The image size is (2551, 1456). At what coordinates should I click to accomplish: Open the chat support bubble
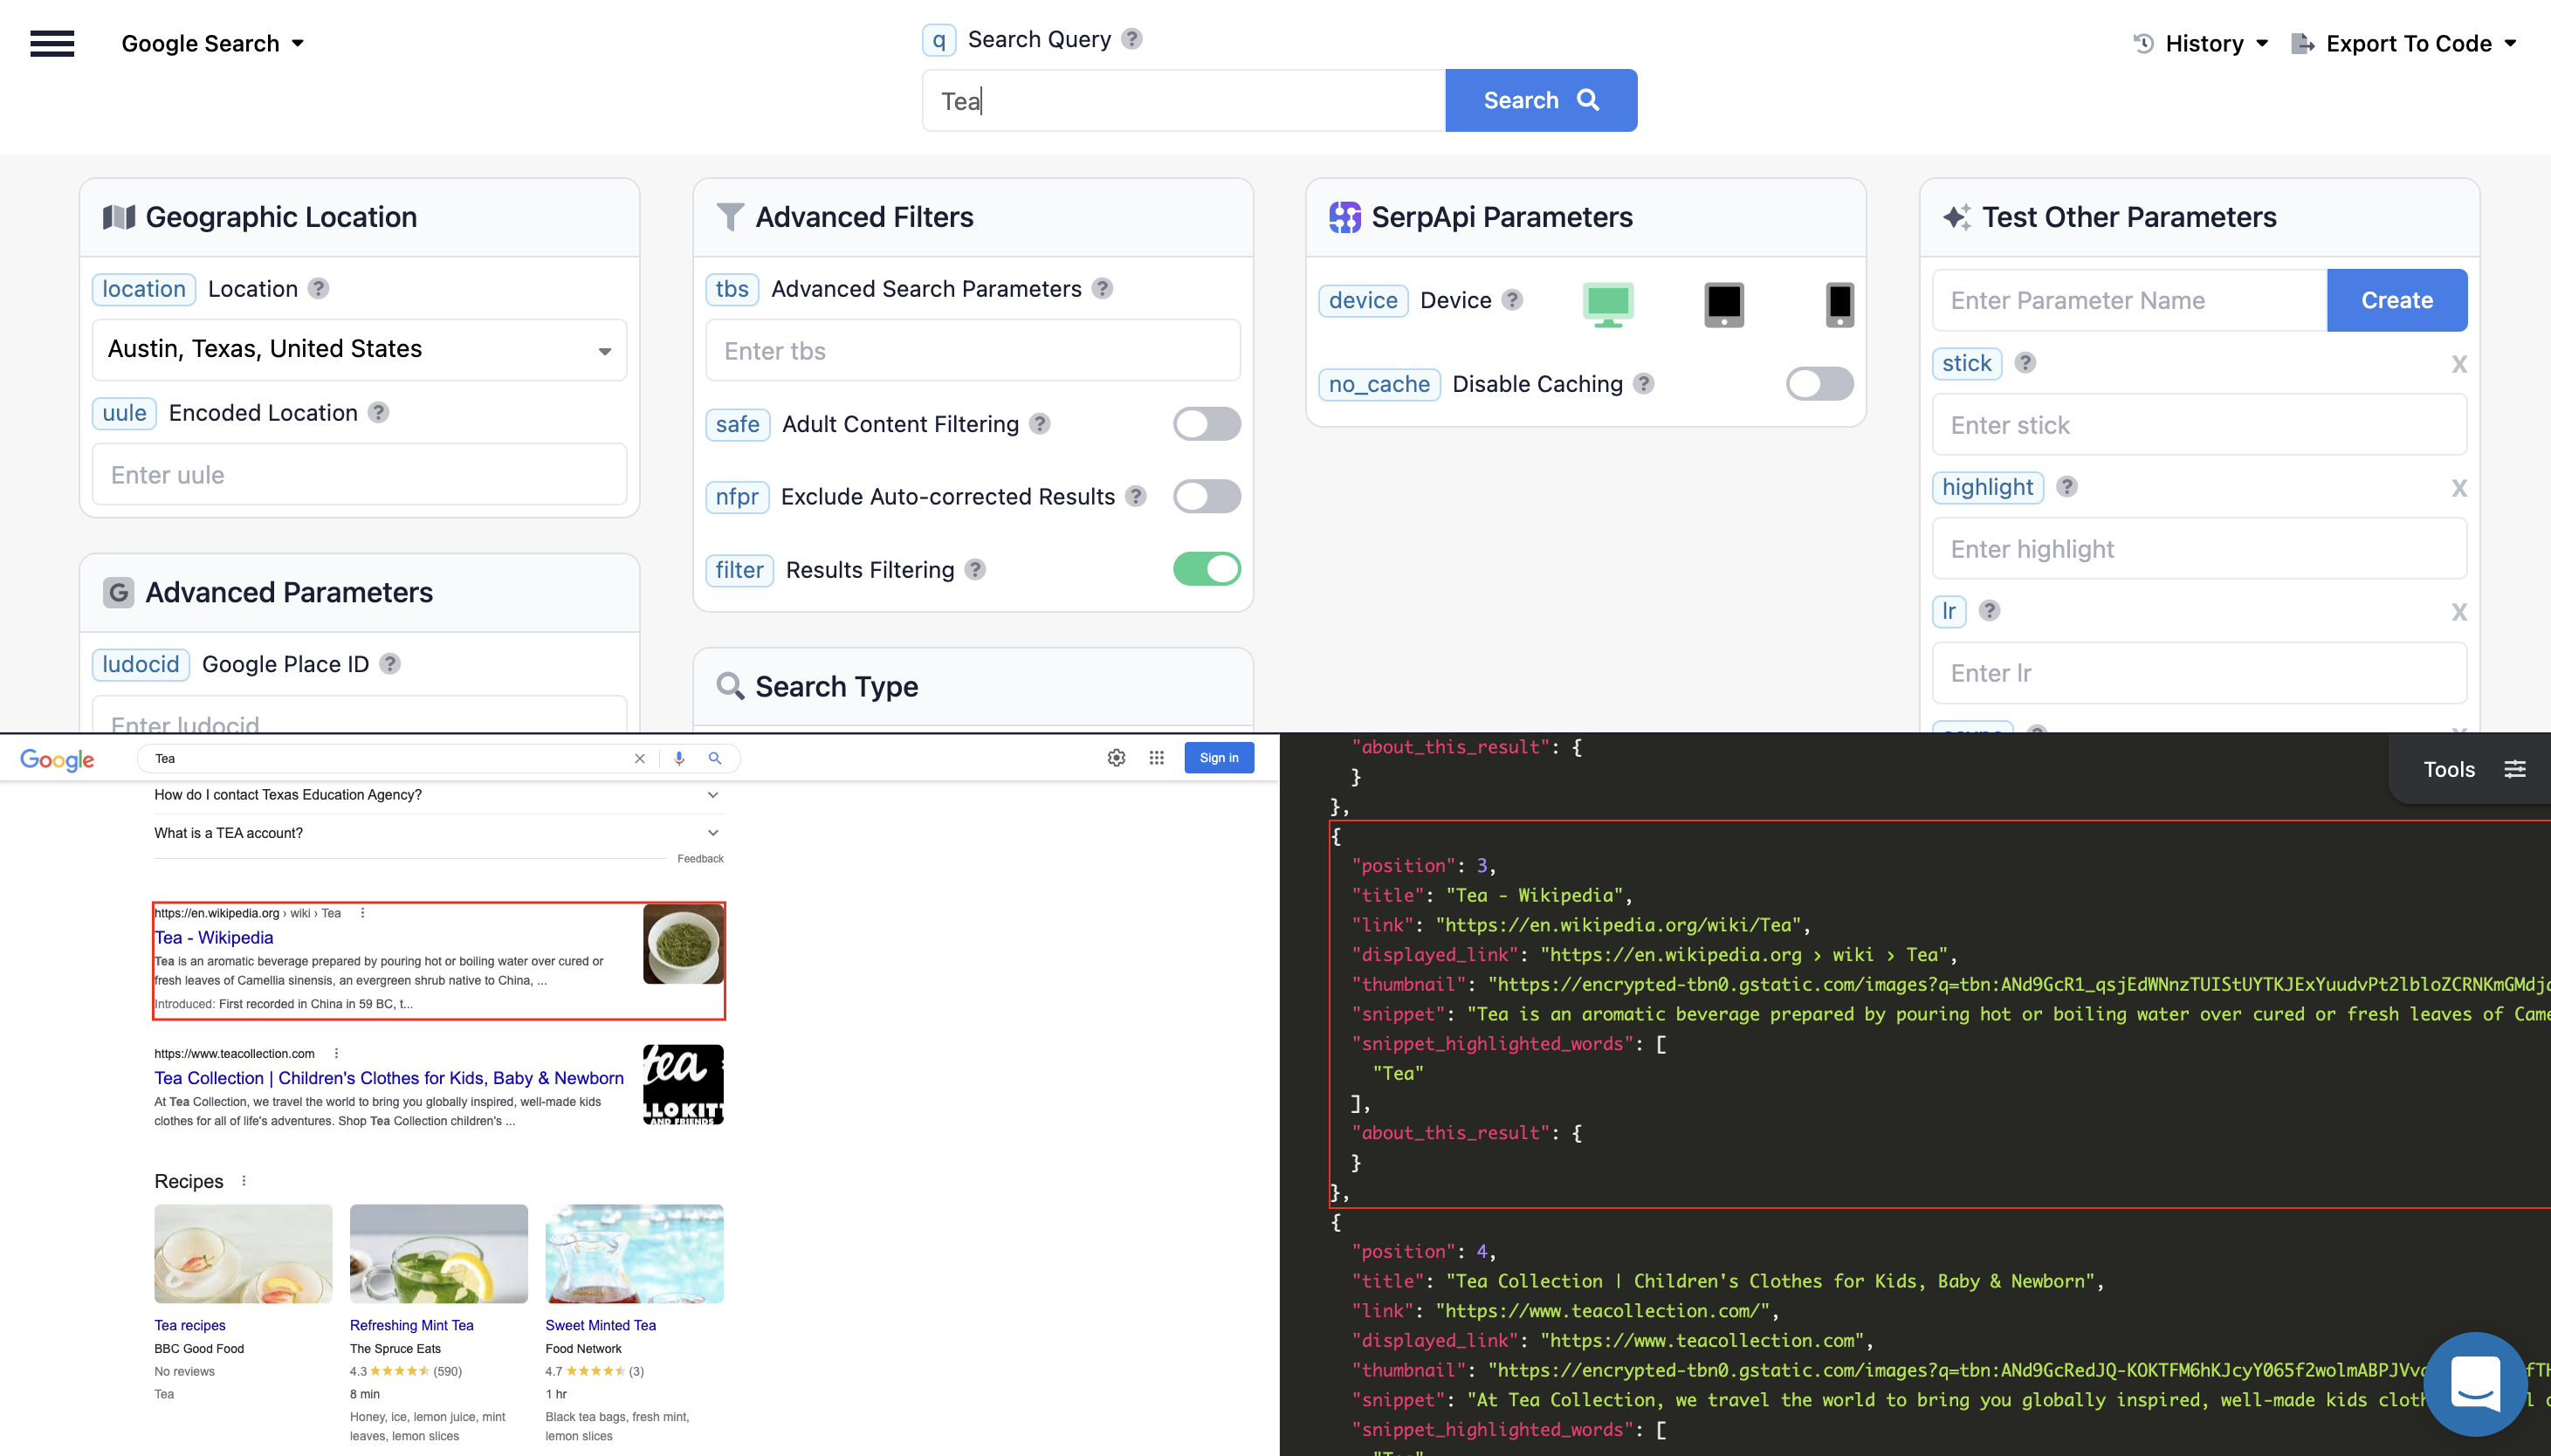tap(2475, 1383)
